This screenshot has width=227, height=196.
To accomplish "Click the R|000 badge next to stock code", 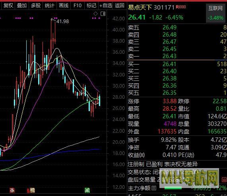I will point(181,7).
